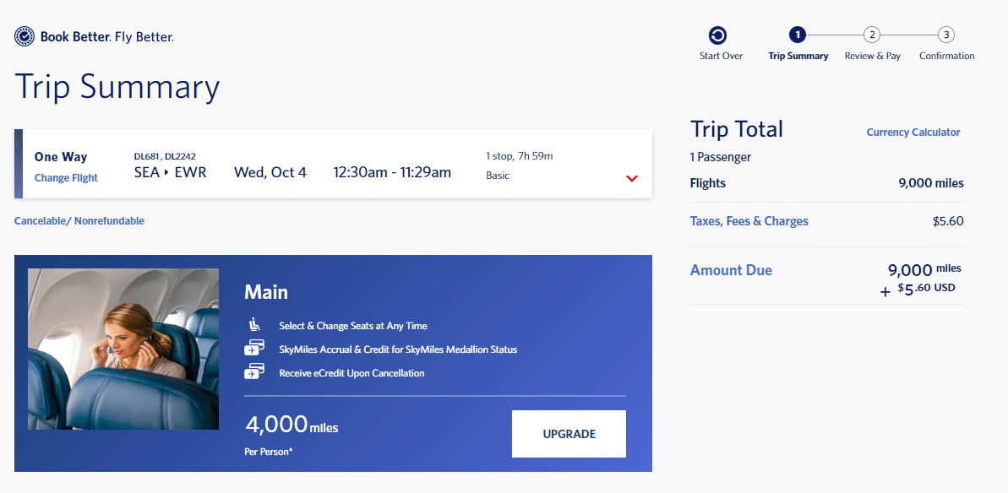
Task: Open the Currency Calculator link
Action: 913,133
